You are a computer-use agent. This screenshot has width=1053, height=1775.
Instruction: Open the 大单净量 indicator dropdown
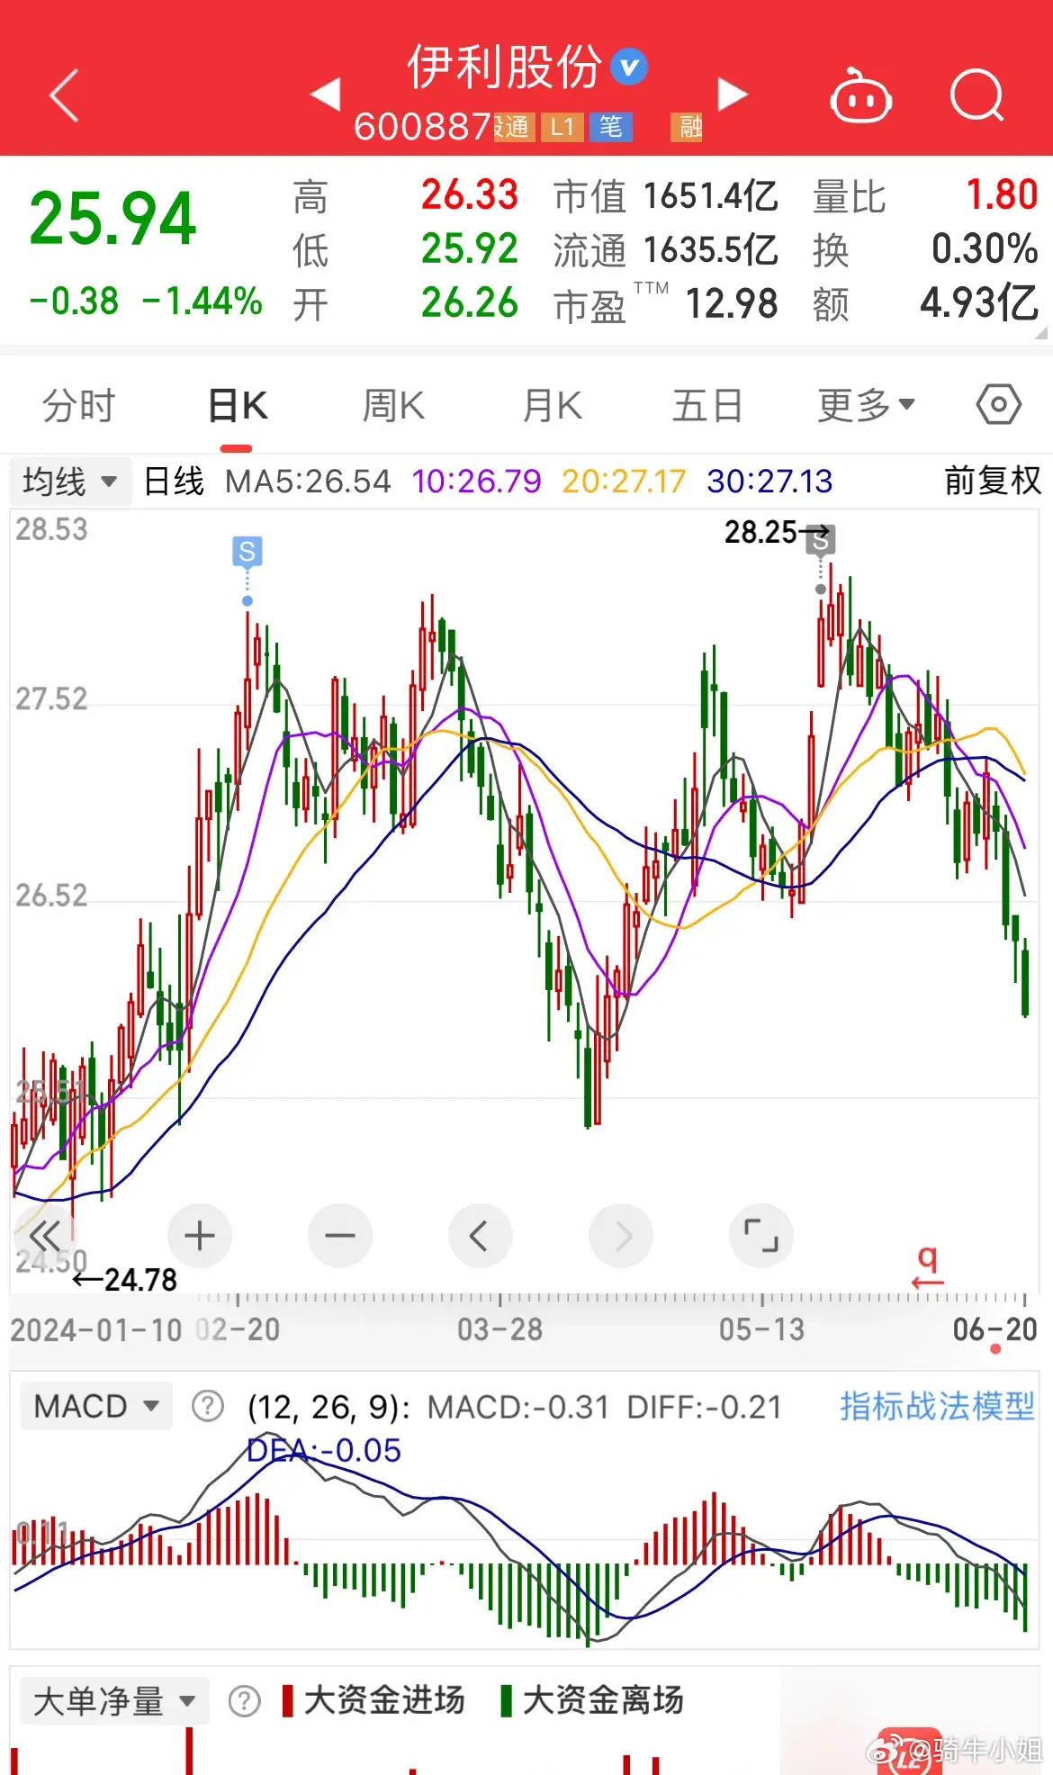click(x=114, y=1701)
